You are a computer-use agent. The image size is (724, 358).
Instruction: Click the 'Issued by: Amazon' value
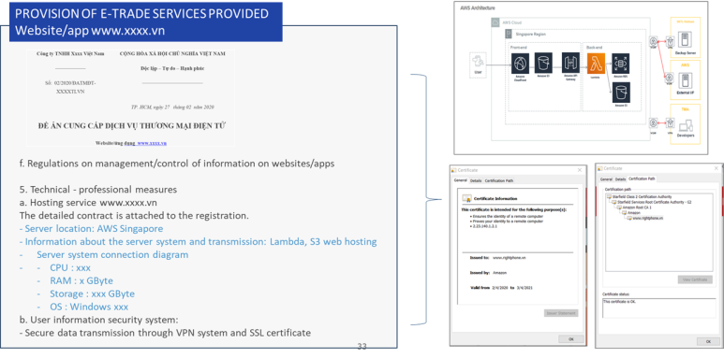pos(500,273)
